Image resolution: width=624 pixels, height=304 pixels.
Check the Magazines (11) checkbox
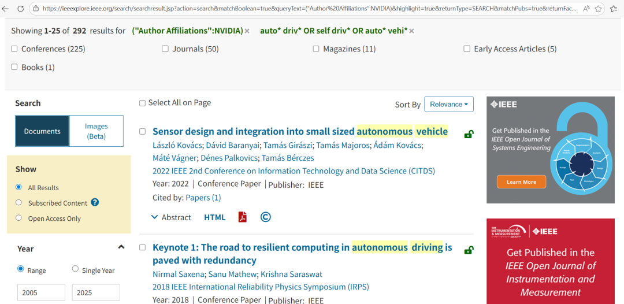tap(316, 49)
